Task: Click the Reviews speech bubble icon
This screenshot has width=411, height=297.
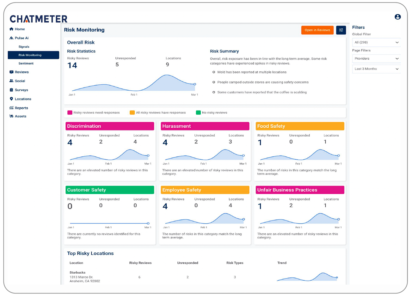Action: [11, 72]
